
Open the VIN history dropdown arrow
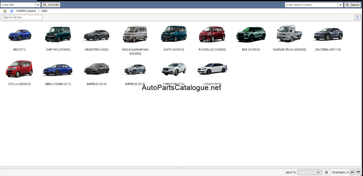pos(38,5)
